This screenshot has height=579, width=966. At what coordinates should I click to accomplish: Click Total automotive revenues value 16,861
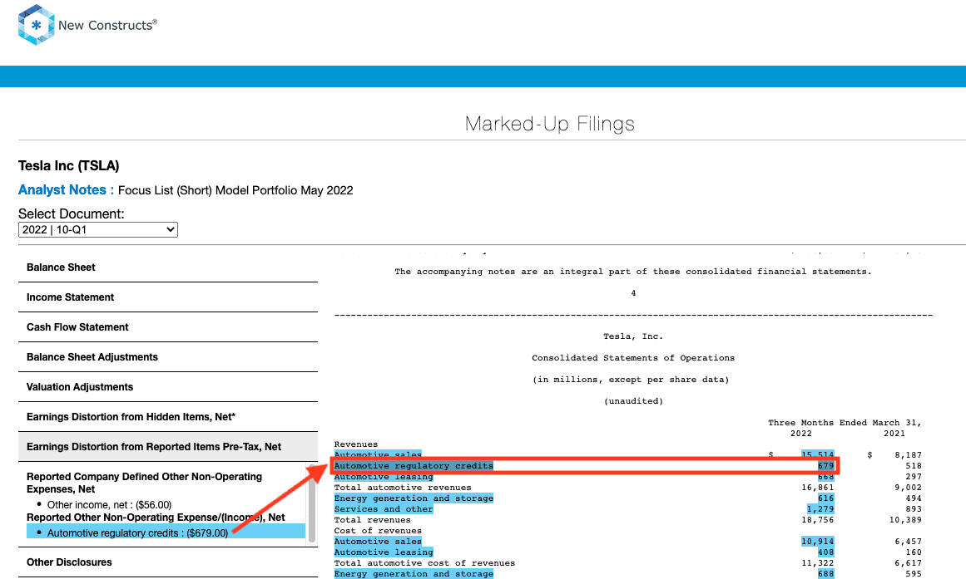coord(818,488)
